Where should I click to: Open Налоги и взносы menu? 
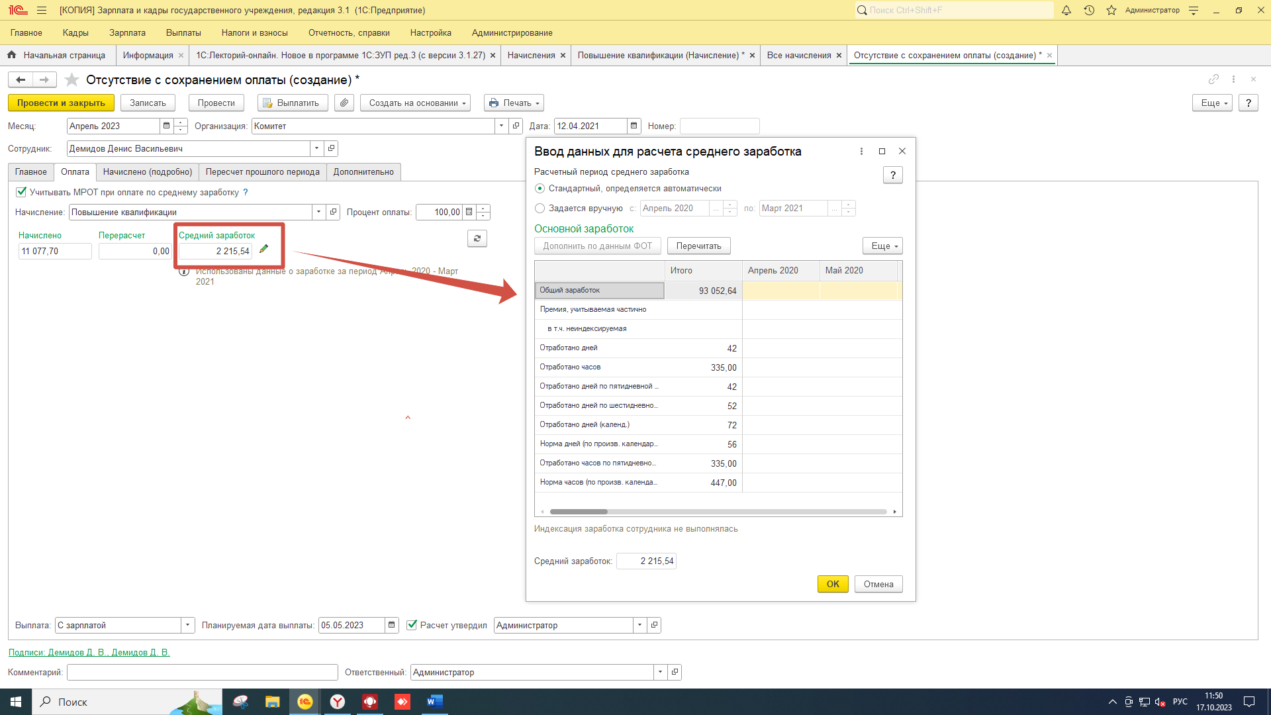pyautogui.click(x=254, y=32)
